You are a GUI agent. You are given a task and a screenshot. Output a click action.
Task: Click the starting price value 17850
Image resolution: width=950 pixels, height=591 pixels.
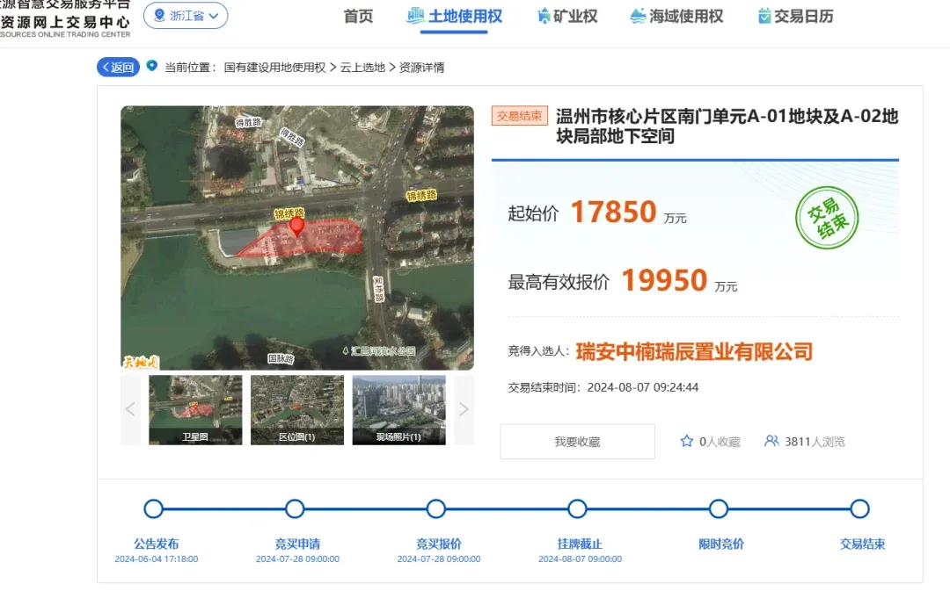614,213
